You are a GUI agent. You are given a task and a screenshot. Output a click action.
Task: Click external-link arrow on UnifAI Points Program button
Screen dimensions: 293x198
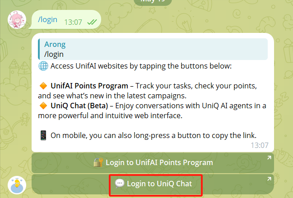click(269, 158)
